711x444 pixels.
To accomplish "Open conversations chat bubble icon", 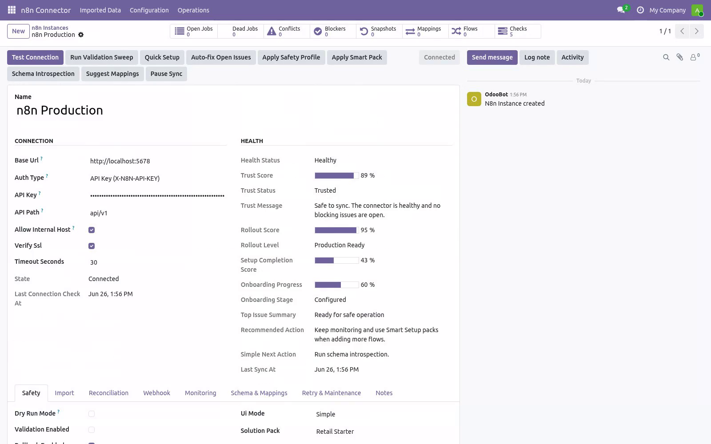I will pos(621,10).
